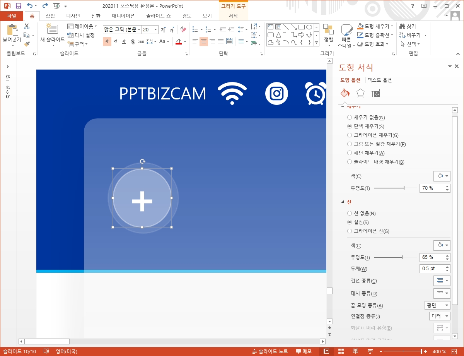464x356 pixels.
Task: Click Replace (바꾸기) button
Action: click(x=410, y=35)
